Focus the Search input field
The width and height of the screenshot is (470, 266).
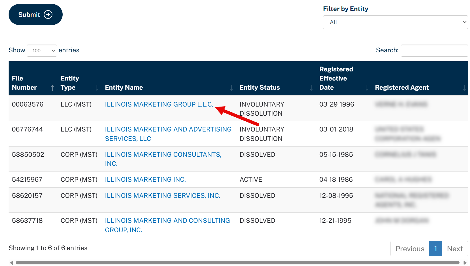434,50
